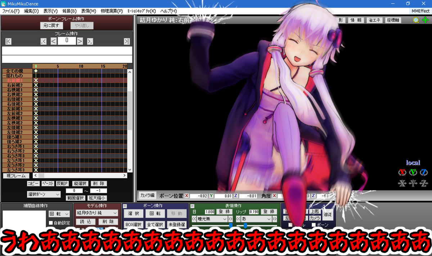Click the 右前裾1 keyframe marker at frame 0

point(36,81)
